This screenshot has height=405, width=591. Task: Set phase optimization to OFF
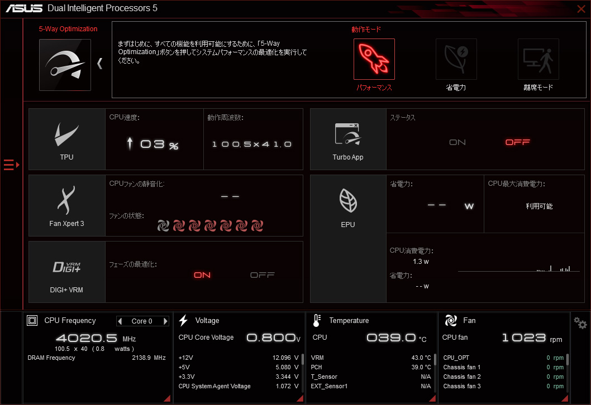[263, 275]
